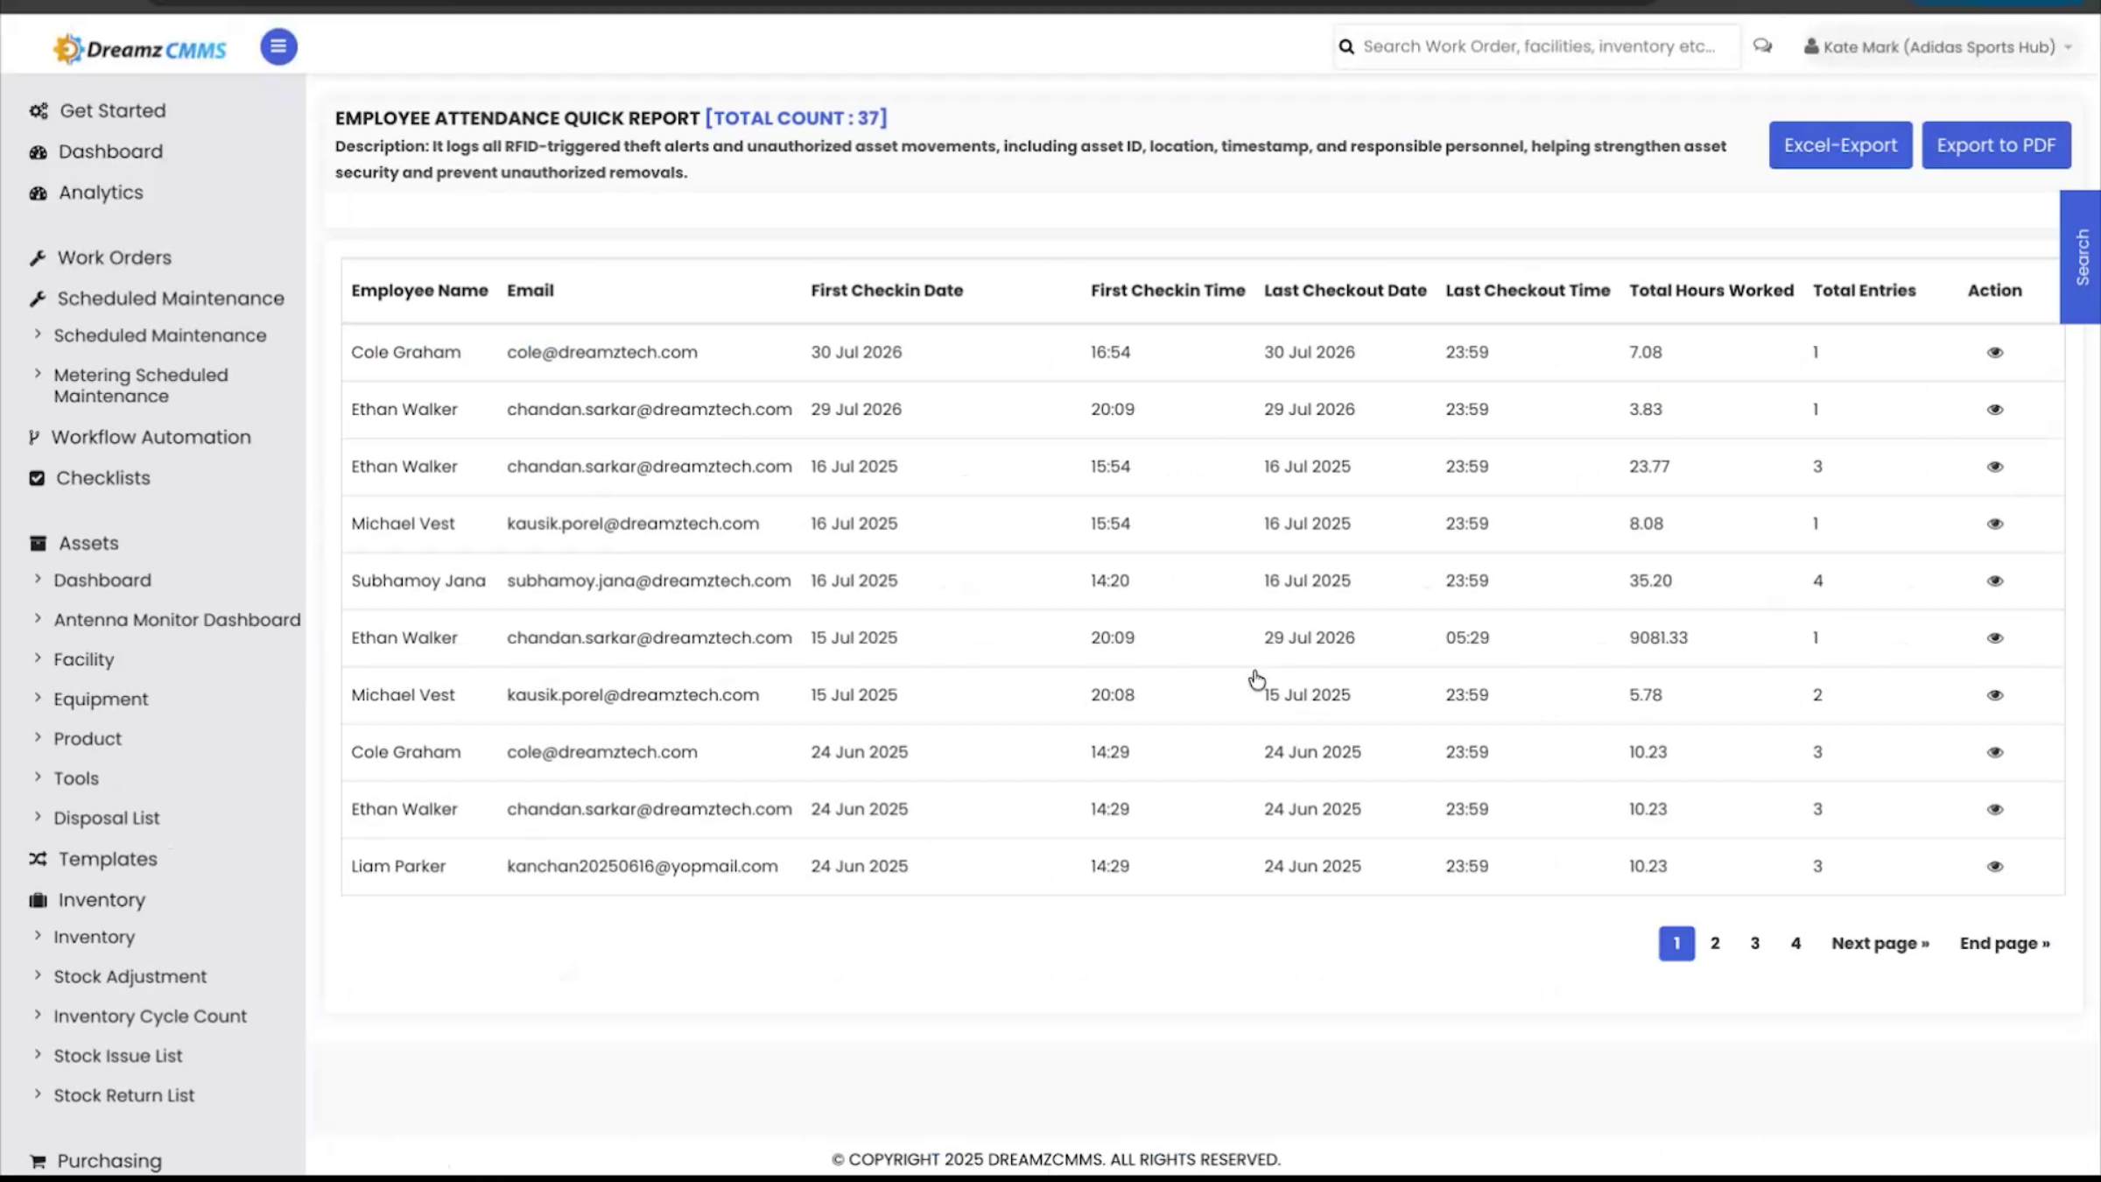View details for Liam Parker row
The width and height of the screenshot is (2101, 1182).
1994,866
